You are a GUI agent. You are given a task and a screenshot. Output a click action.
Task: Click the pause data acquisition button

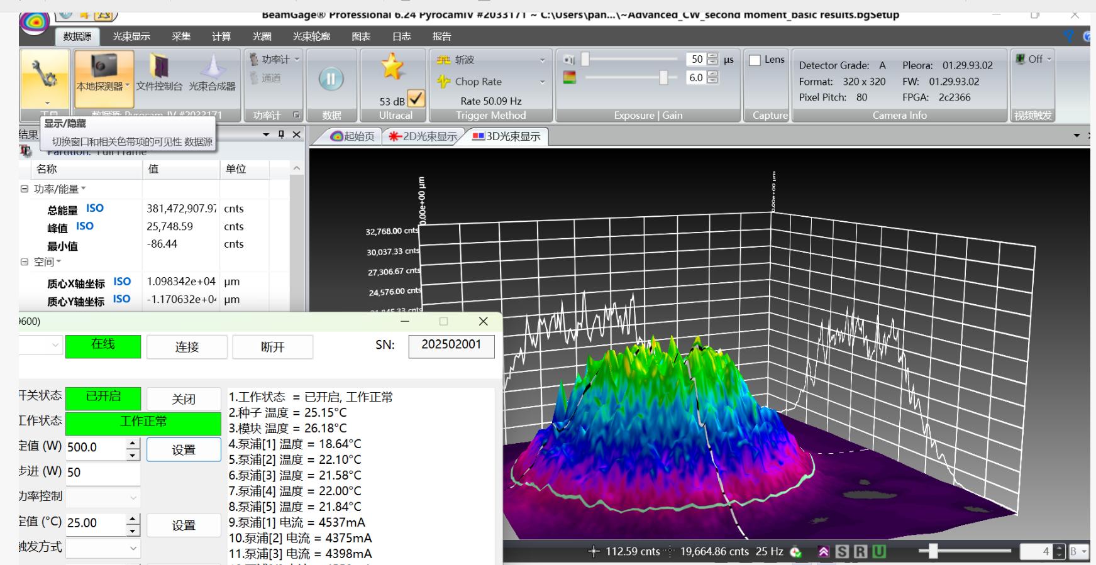[x=331, y=79]
